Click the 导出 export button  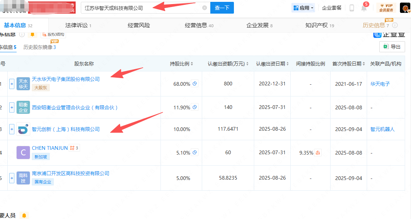point(392,47)
